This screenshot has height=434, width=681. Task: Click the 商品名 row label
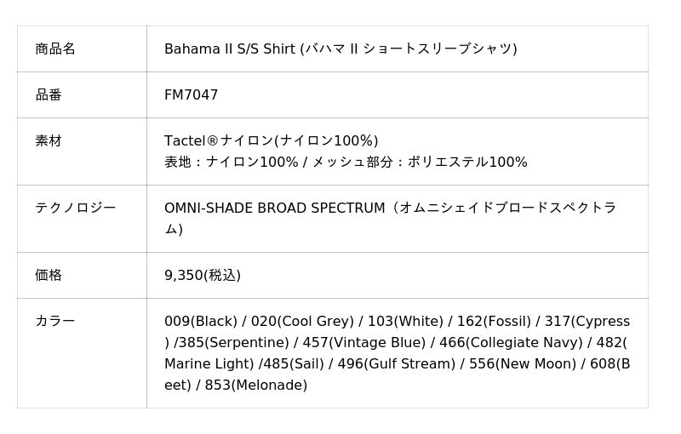point(55,49)
